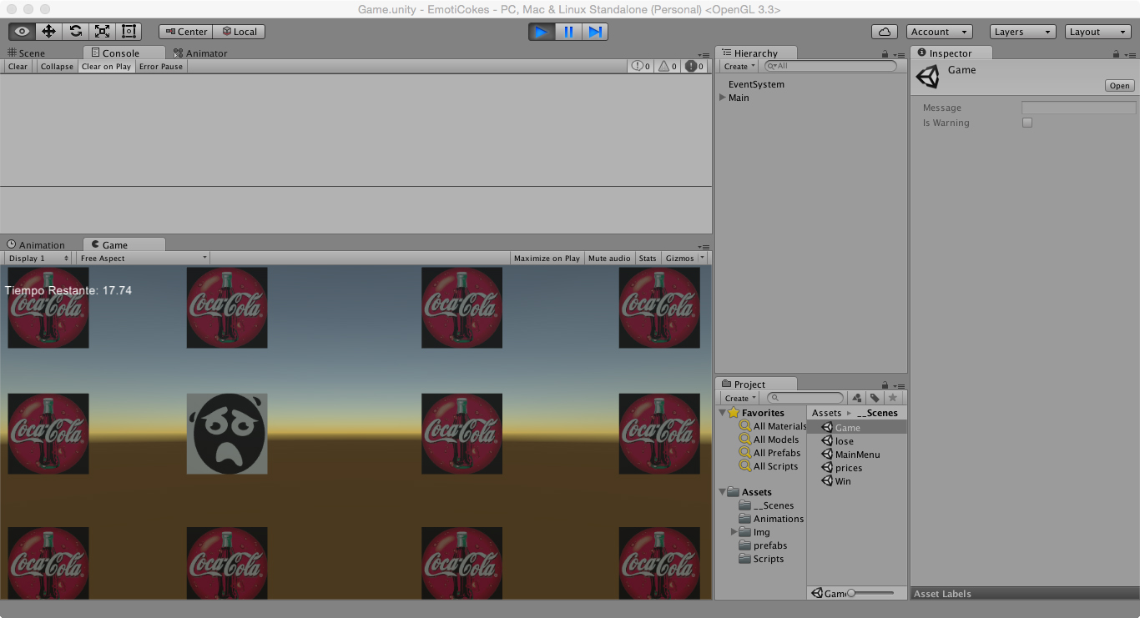The width and height of the screenshot is (1140, 618).
Task: Select the Scale tool in toolbar
Action: coord(102,32)
